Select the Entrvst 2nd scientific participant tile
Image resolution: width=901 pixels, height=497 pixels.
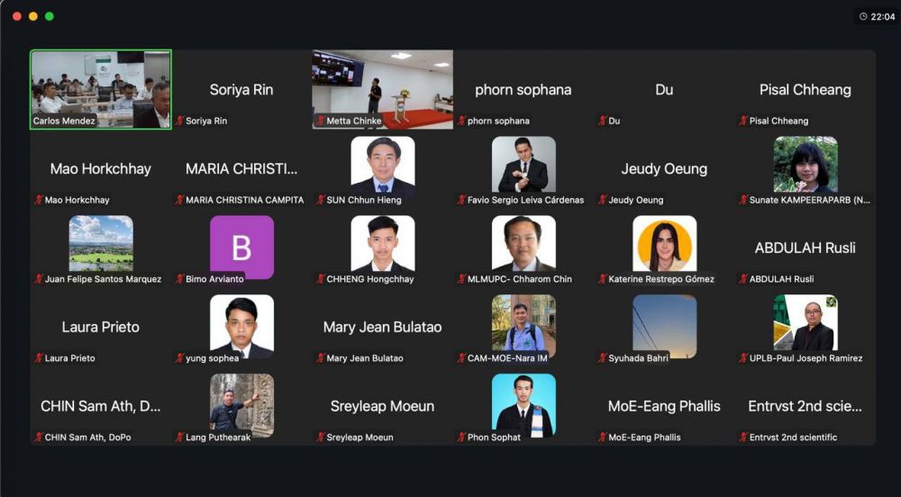pyautogui.click(x=805, y=406)
